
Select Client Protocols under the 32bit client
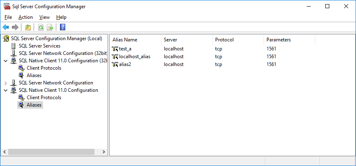44,68
